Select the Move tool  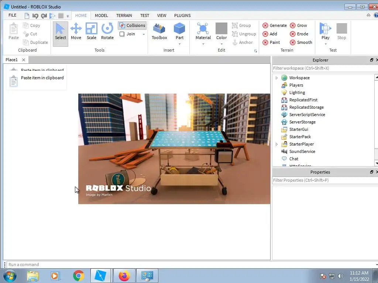[76, 31]
